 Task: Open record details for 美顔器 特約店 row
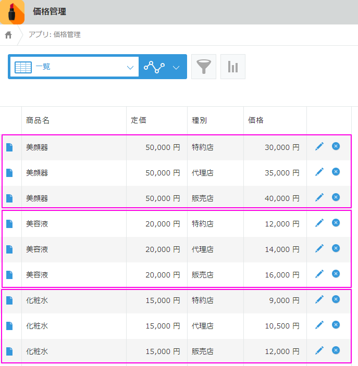9,147
